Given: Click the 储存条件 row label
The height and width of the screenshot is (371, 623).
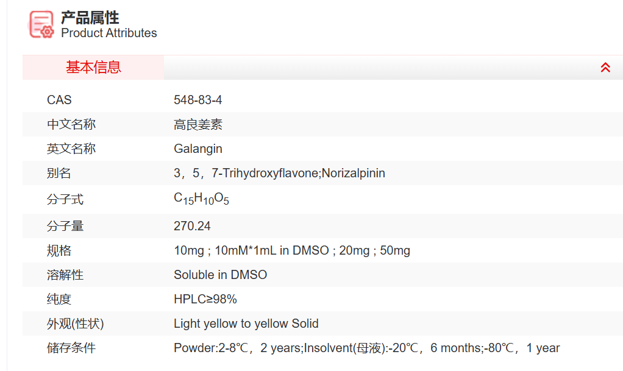Looking at the screenshot, I should [x=71, y=348].
